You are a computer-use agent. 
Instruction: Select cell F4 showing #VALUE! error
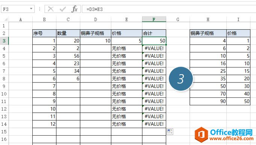154,48
